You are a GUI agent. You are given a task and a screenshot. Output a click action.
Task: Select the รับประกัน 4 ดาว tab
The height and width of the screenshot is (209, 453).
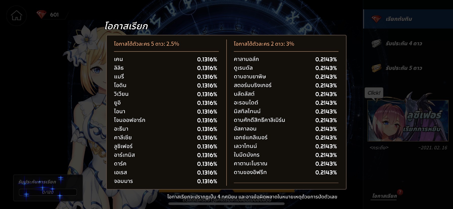pyautogui.click(x=408, y=43)
